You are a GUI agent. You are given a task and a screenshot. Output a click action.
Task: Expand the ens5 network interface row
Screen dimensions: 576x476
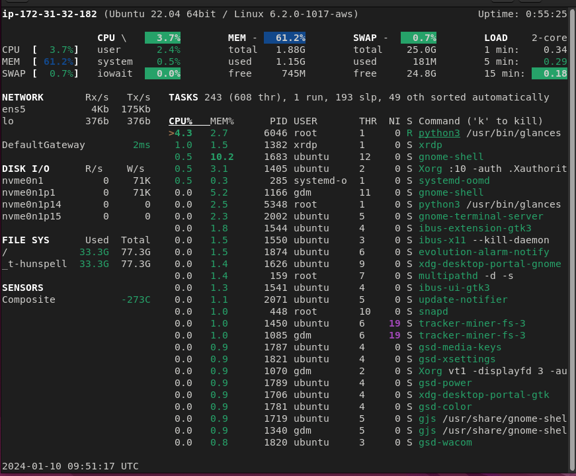point(14,109)
